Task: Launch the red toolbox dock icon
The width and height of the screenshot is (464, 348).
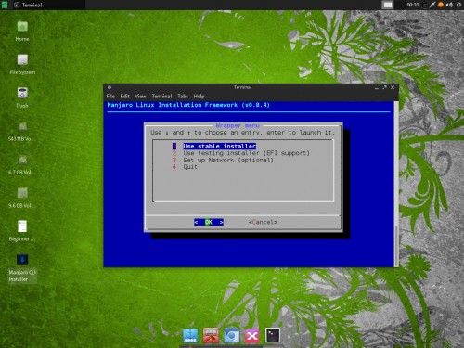Action: [211, 335]
